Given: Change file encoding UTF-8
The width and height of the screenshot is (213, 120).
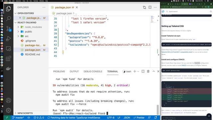Looking at the screenshot, I should click(x=111, y=118).
